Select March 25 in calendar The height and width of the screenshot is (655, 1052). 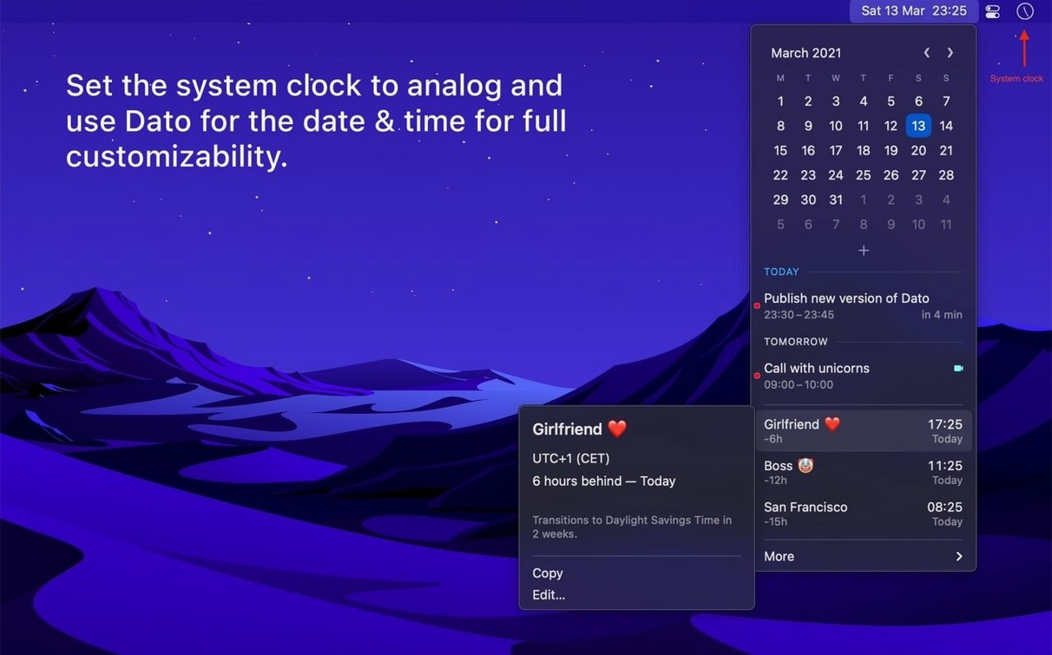pyautogui.click(x=863, y=175)
